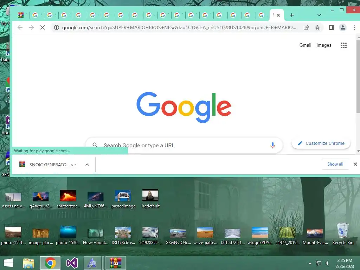Image resolution: width=360 pixels, height=270 pixels.
Task: Close the active Chrome tab
Action: pos(278,15)
